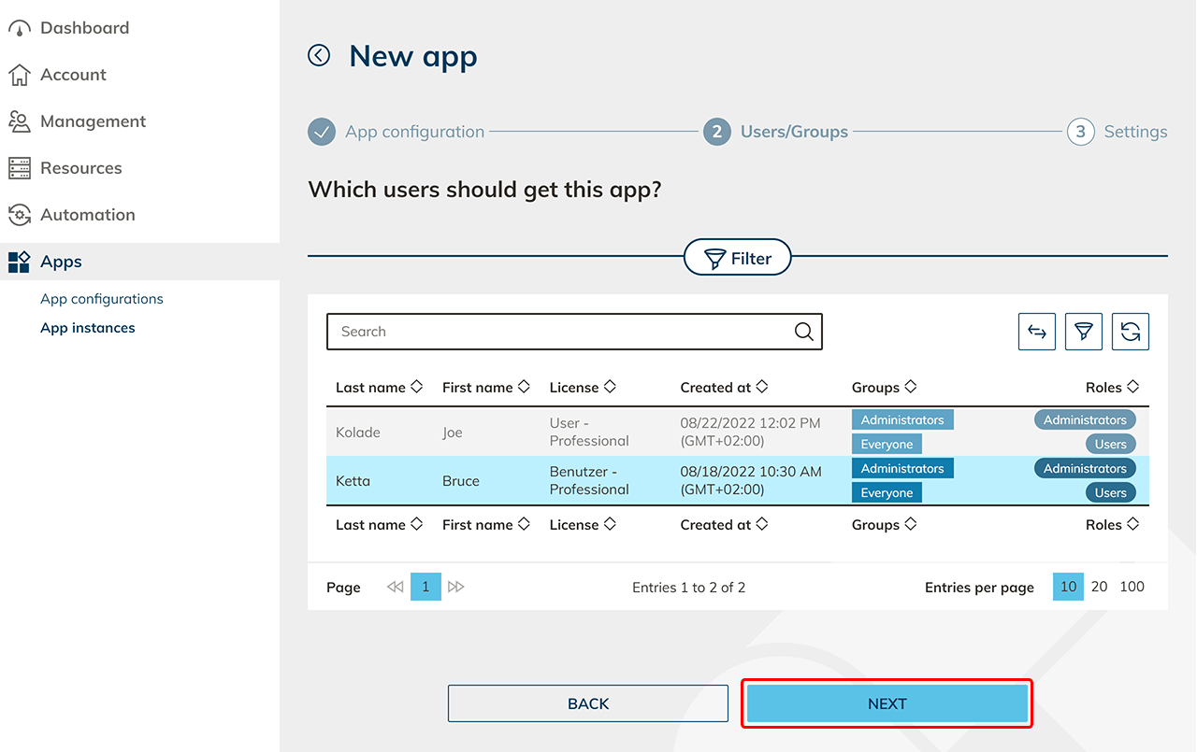Go to the last page using double-right arrows

click(x=455, y=587)
